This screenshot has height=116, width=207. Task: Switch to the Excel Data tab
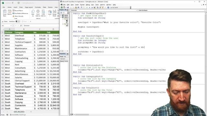45,7
